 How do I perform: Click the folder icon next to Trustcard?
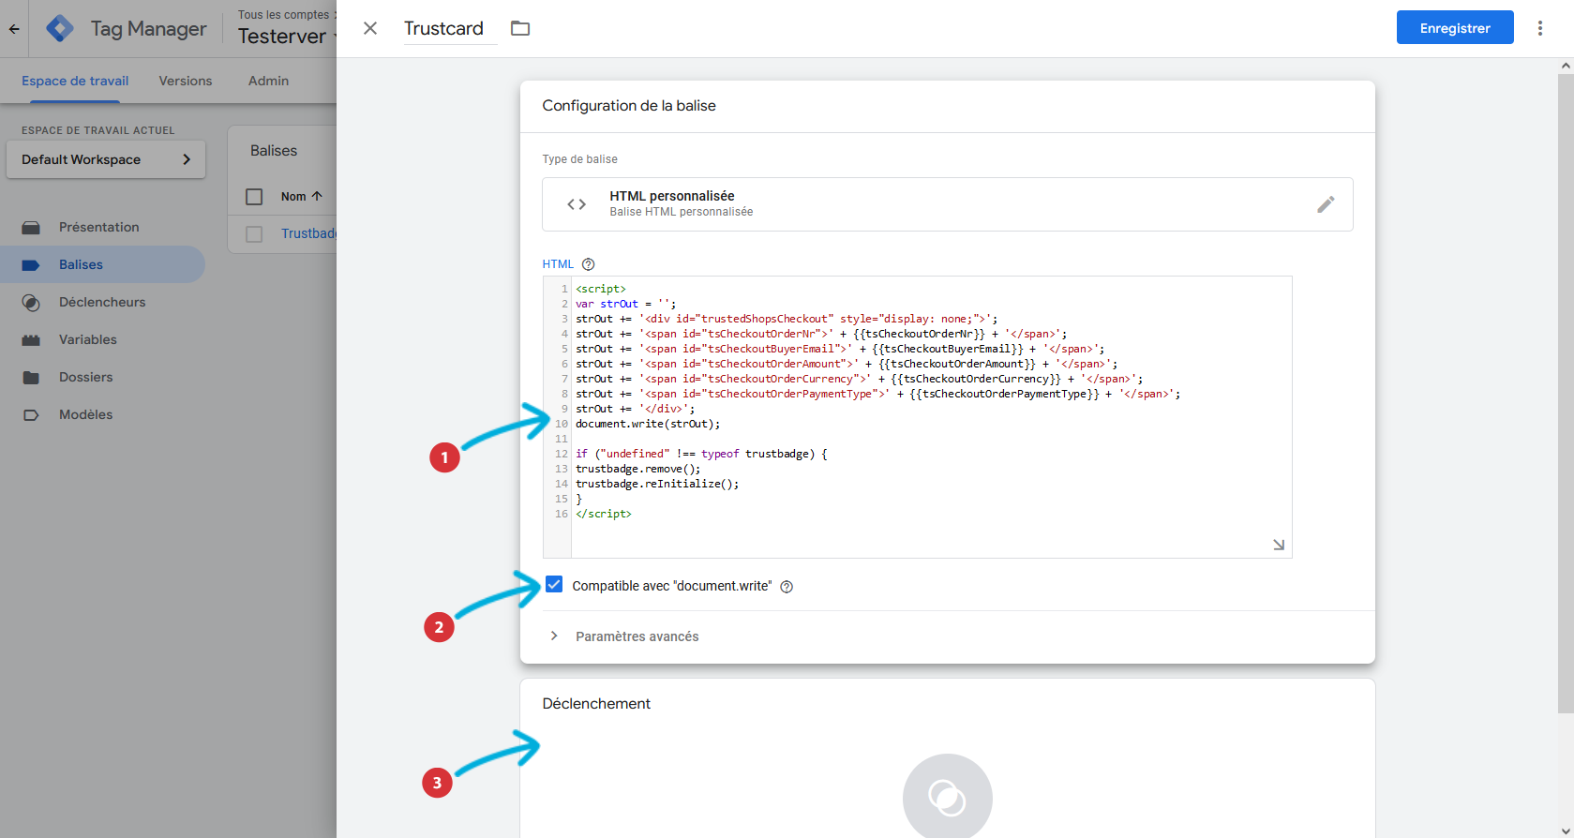tap(520, 28)
